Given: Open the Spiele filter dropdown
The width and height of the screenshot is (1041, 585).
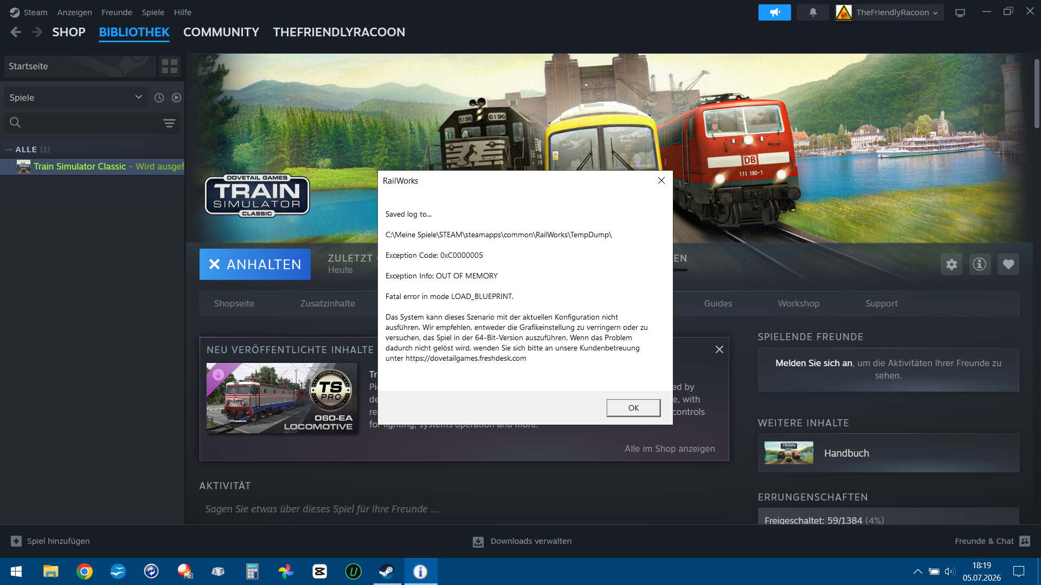Looking at the screenshot, I should (76, 97).
